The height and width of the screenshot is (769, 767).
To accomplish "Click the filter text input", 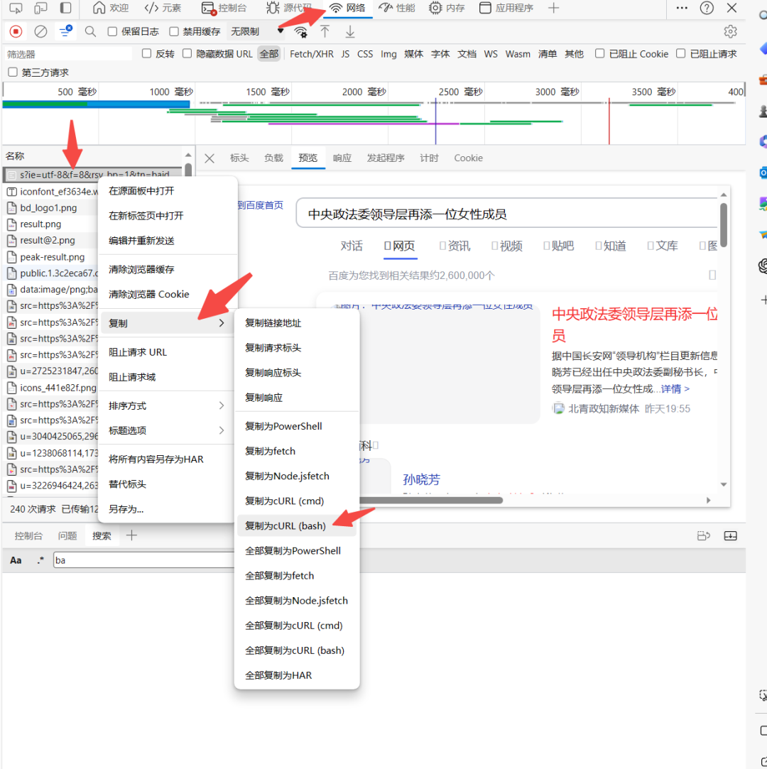I will [68, 54].
